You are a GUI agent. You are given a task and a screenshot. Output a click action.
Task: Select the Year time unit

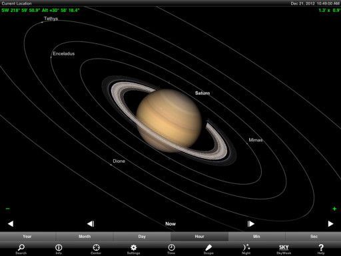click(27, 237)
